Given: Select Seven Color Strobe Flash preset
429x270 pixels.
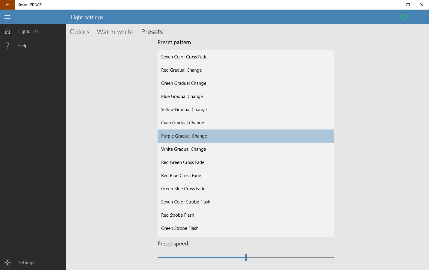Looking at the screenshot, I should coord(246,202).
